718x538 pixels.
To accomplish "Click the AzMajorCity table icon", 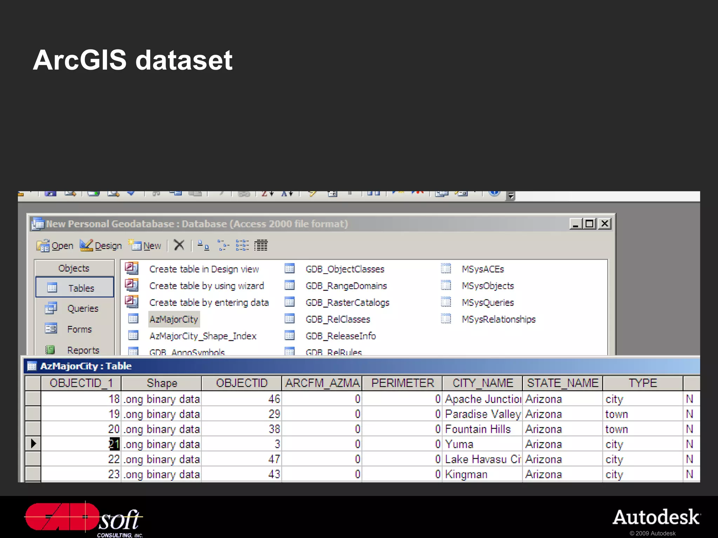I will 133,319.
